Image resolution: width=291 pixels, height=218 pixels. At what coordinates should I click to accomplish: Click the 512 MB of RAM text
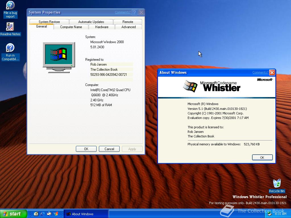tap(101, 105)
